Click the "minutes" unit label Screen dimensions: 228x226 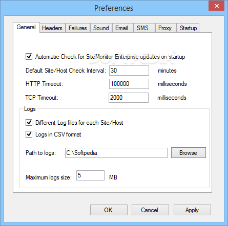pos(167,71)
